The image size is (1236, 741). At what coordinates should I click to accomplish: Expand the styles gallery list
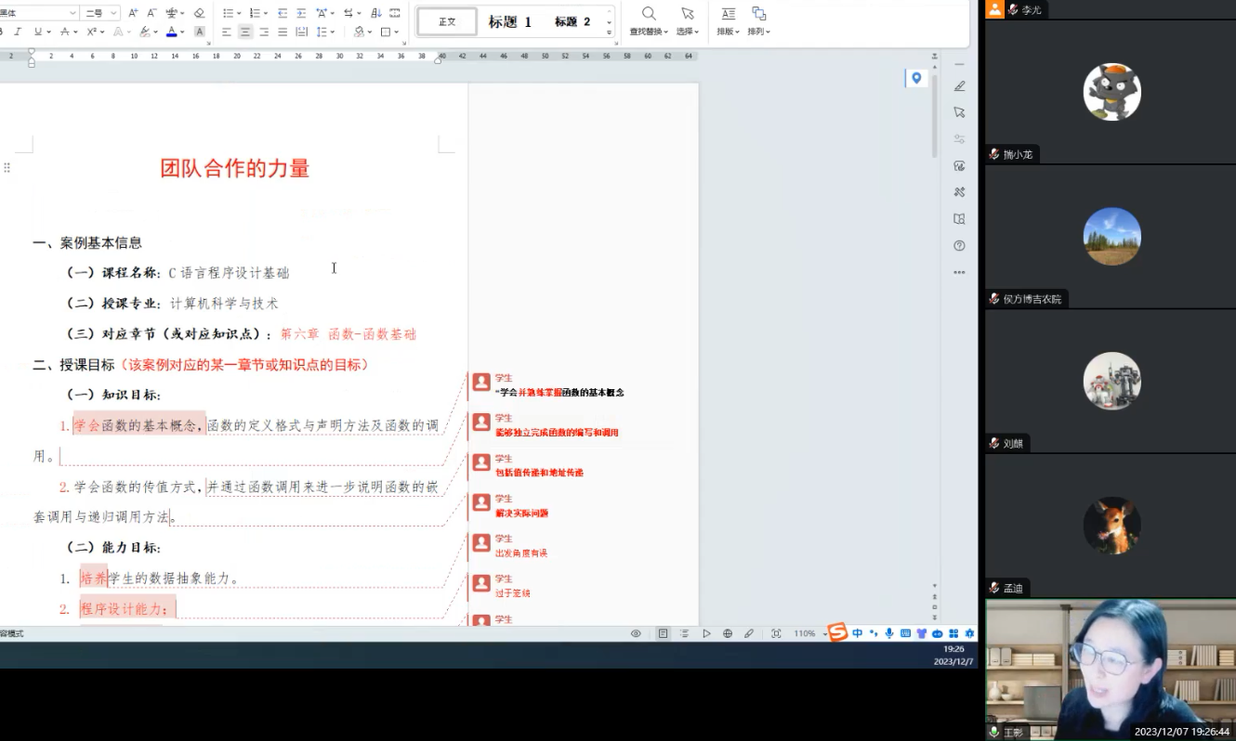coord(610,32)
